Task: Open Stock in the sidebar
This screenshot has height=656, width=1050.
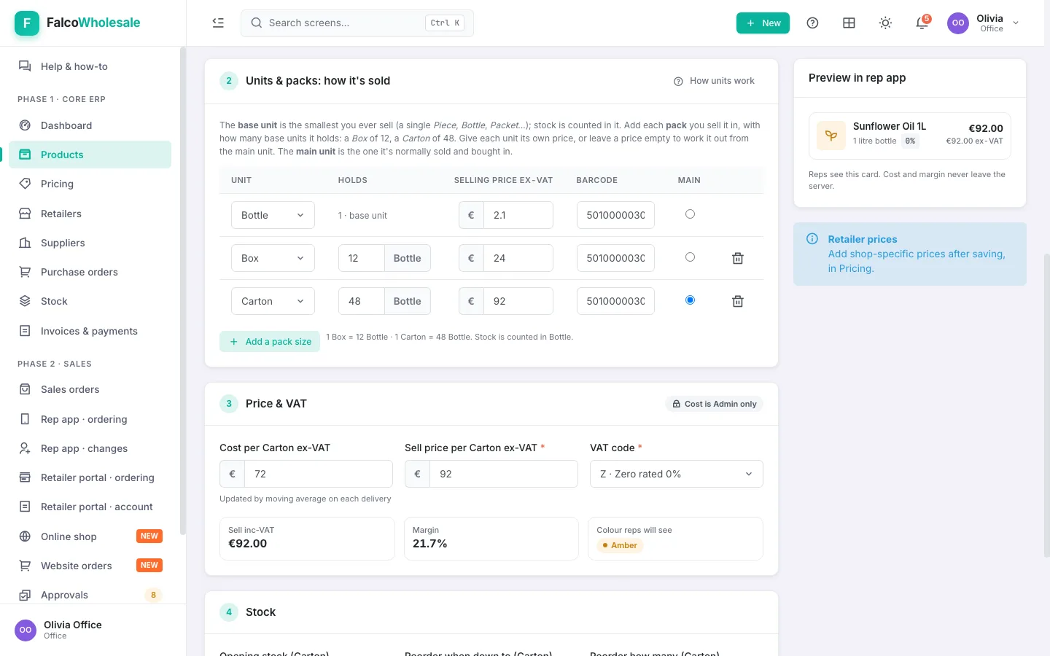Action: coord(90,301)
